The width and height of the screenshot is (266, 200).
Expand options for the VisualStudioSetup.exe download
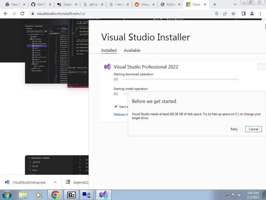55,182
